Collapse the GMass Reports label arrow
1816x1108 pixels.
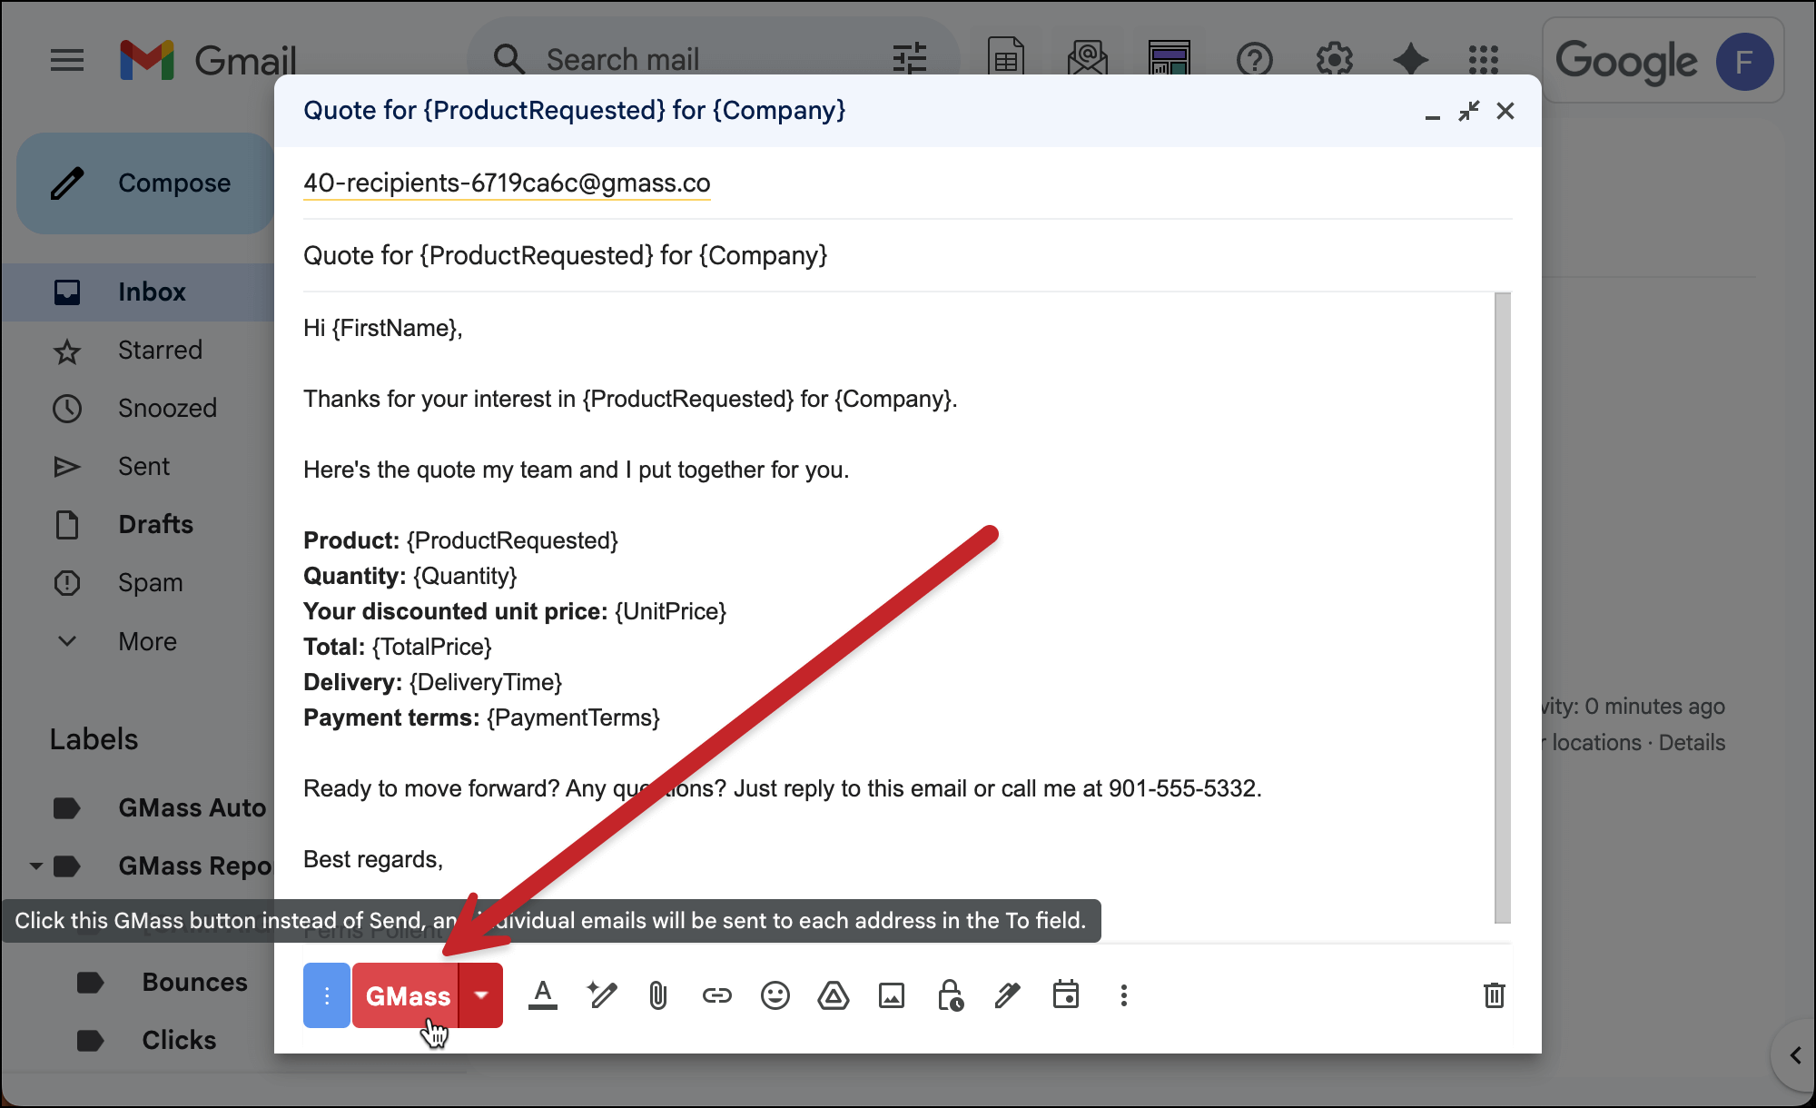(x=36, y=866)
